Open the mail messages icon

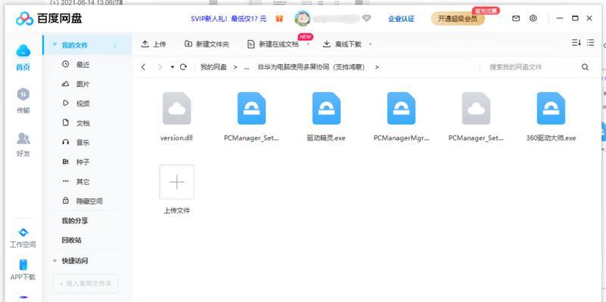click(x=516, y=19)
